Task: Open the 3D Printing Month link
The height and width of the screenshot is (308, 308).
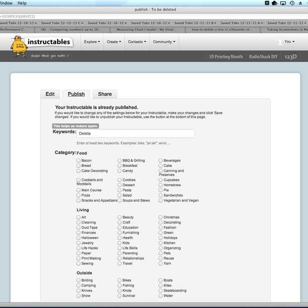Action: (226, 57)
